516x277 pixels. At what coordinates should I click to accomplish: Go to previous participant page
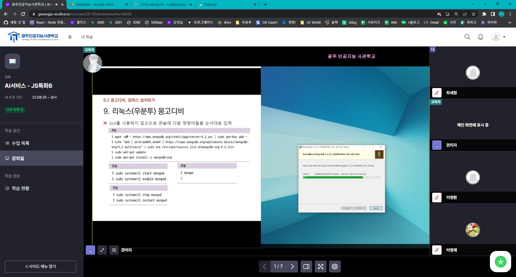(x=264, y=266)
